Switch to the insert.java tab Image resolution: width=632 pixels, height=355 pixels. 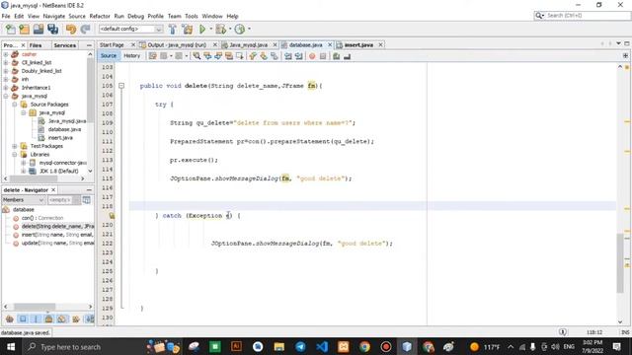(358, 45)
